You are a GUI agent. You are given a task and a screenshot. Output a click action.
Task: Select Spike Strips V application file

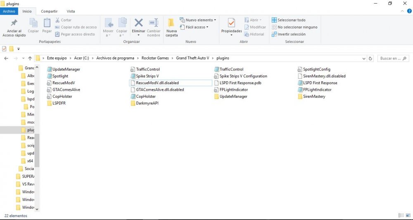click(x=145, y=76)
